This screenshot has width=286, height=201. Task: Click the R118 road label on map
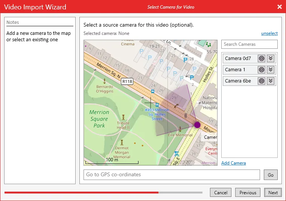coord(127,81)
